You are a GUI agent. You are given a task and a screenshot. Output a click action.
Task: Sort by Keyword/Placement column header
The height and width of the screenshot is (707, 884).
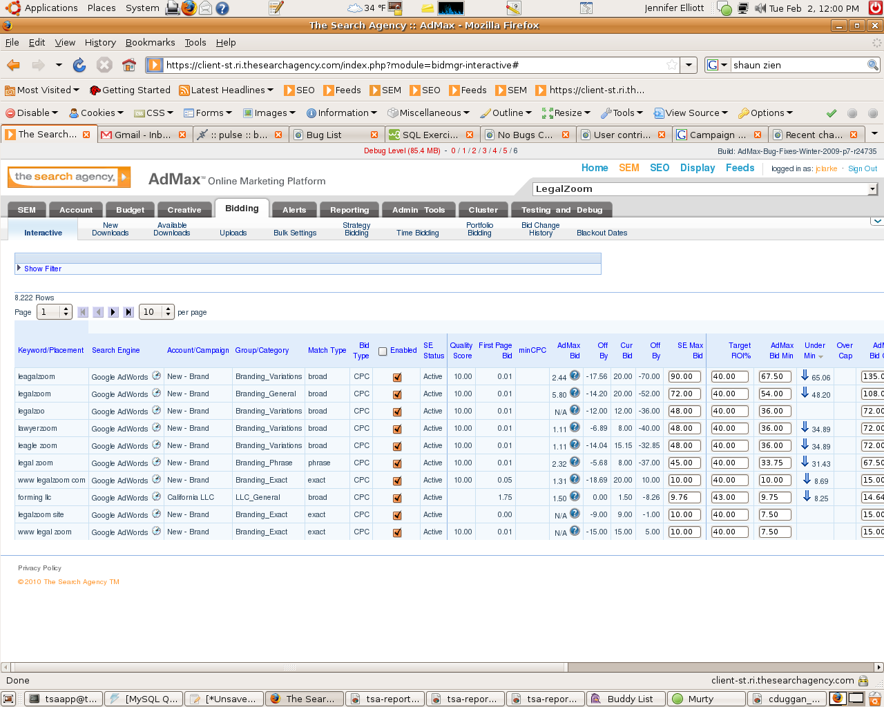point(50,350)
